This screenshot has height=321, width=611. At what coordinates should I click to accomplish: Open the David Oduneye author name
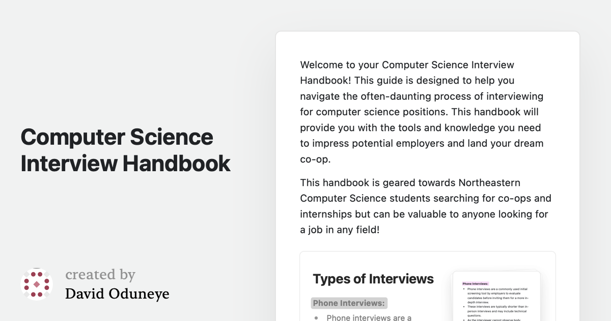click(117, 293)
